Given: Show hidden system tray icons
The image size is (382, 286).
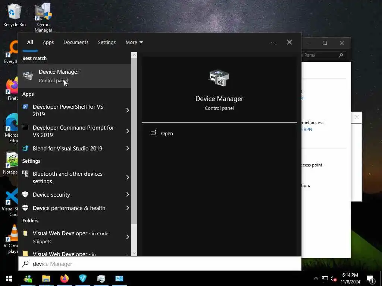Looking at the screenshot, I should tap(316, 279).
